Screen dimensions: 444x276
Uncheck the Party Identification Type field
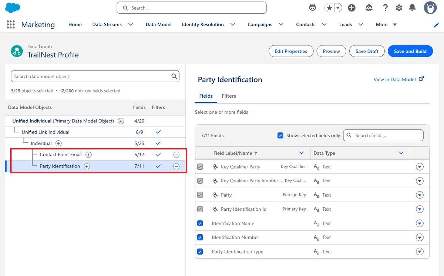[200, 252]
